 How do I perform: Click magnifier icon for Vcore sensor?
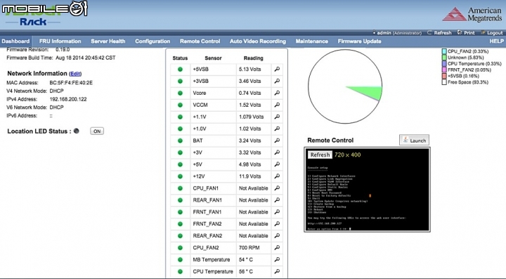coord(277,93)
